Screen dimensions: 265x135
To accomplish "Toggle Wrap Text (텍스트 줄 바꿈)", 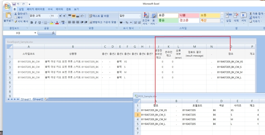I will point(99,16).
